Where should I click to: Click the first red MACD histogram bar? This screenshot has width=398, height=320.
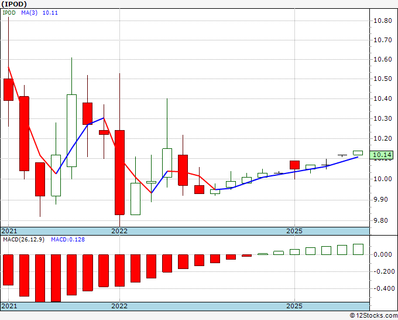8,270
